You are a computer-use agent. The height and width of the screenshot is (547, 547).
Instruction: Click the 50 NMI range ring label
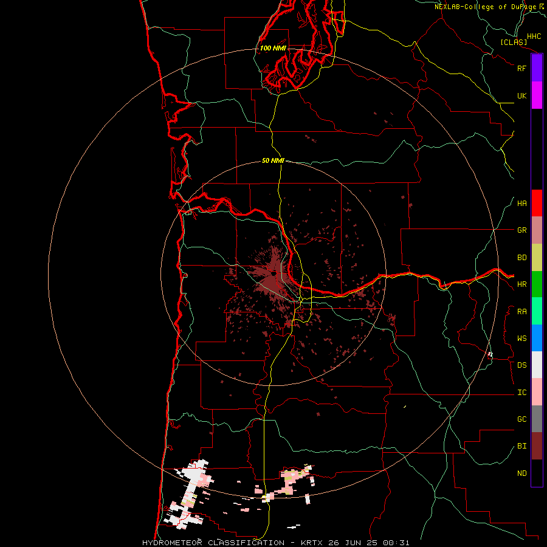[273, 160]
